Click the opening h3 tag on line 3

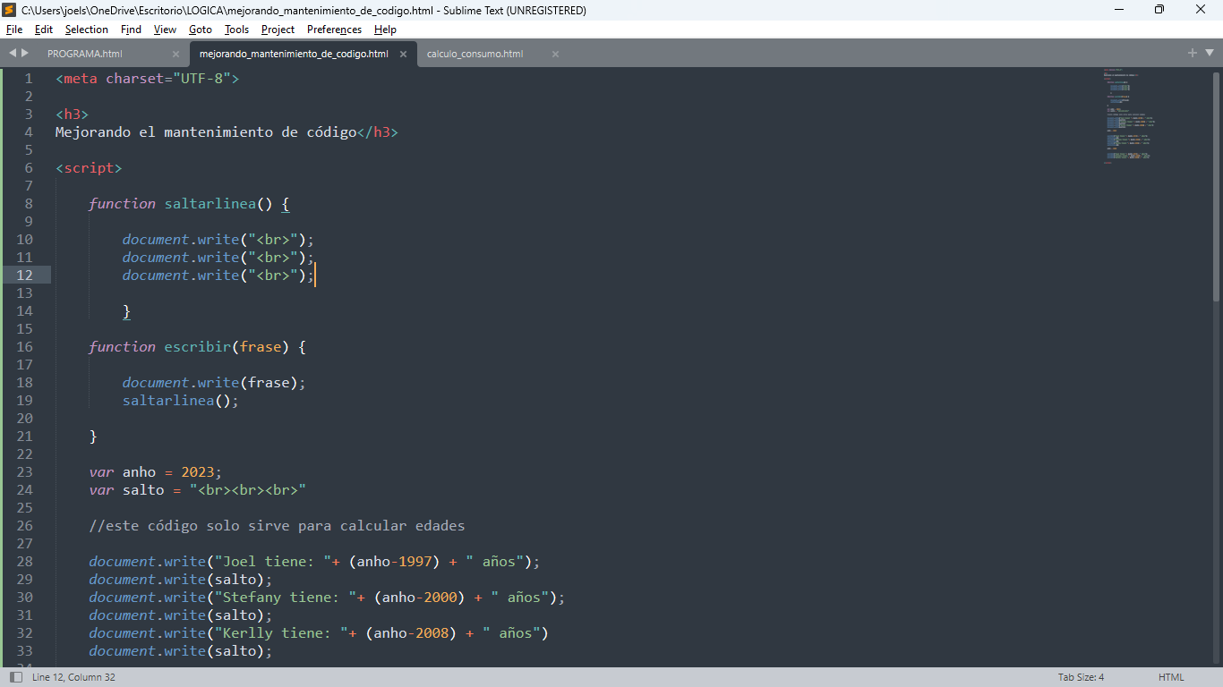[72, 114]
